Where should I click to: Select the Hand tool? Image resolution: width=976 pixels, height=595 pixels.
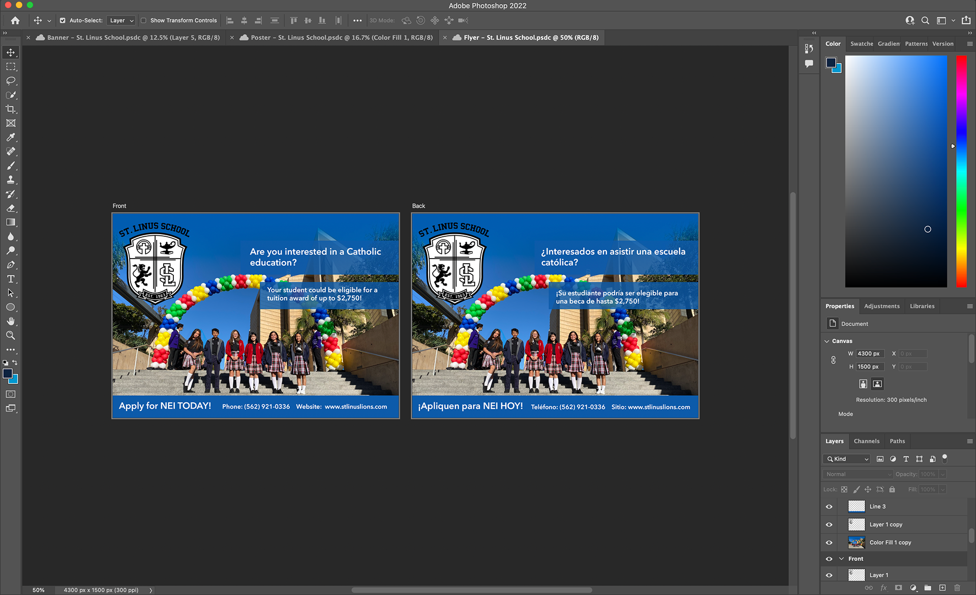tap(11, 321)
